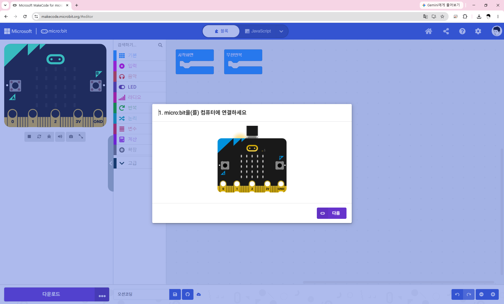The height and width of the screenshot is (304, 504).
Task: Open Chrome tab search dropdown arrow
Action: [5, 5]
